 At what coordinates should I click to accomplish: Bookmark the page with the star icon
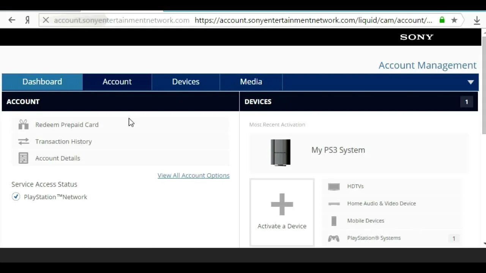(454, 20)
